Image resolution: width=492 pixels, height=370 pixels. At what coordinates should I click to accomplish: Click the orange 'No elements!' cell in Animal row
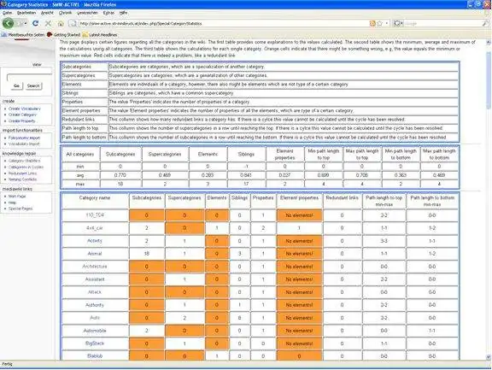[x=299, y=254]
